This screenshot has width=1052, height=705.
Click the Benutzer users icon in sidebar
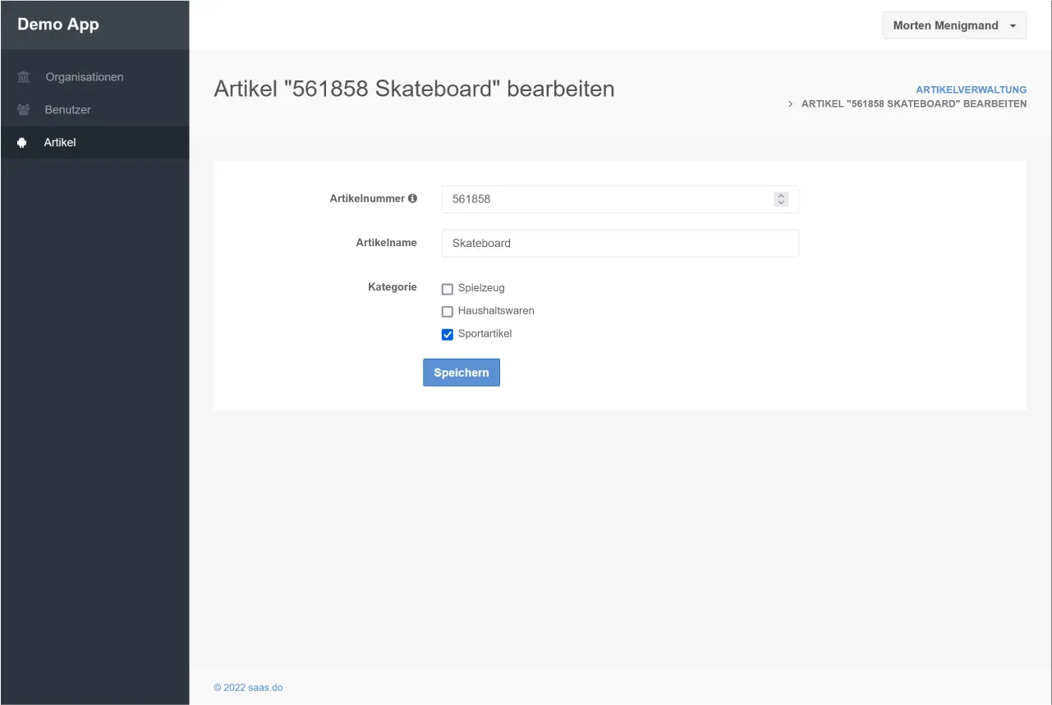(23, 110)
